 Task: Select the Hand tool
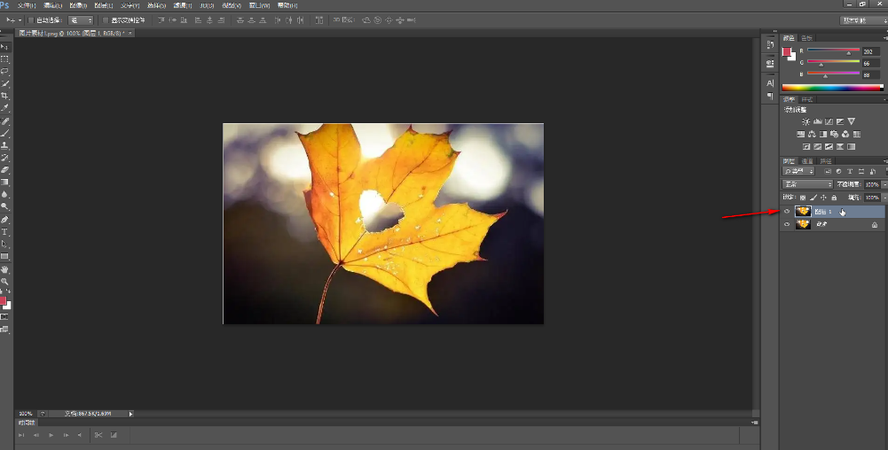[4, 268]
